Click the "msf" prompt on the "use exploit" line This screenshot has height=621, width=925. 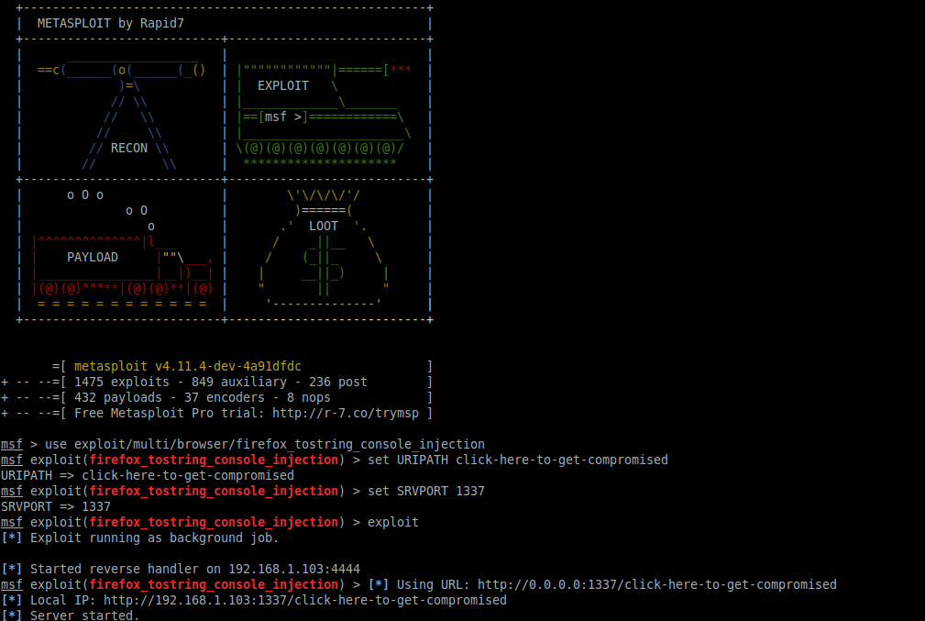(12, 445)
